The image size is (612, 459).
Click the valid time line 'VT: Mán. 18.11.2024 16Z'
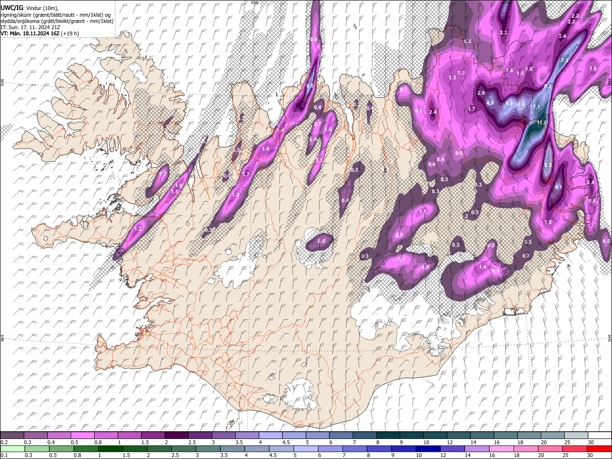pos(30,33)
